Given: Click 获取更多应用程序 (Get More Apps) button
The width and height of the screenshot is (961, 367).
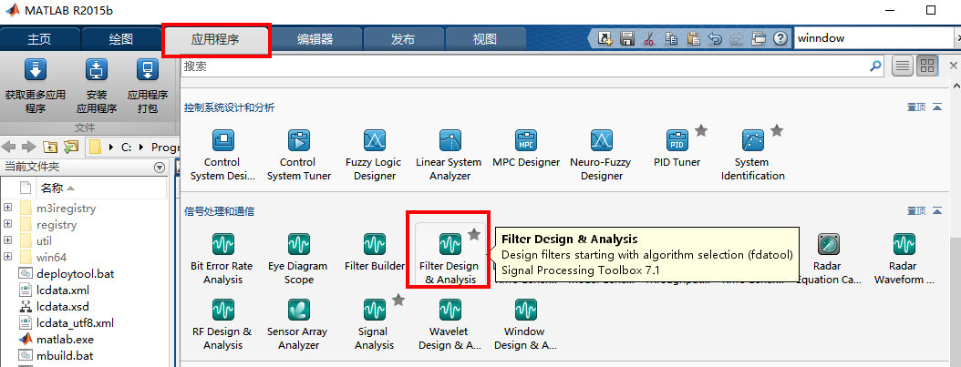Looking at the screenshot, I should point(35,87).
